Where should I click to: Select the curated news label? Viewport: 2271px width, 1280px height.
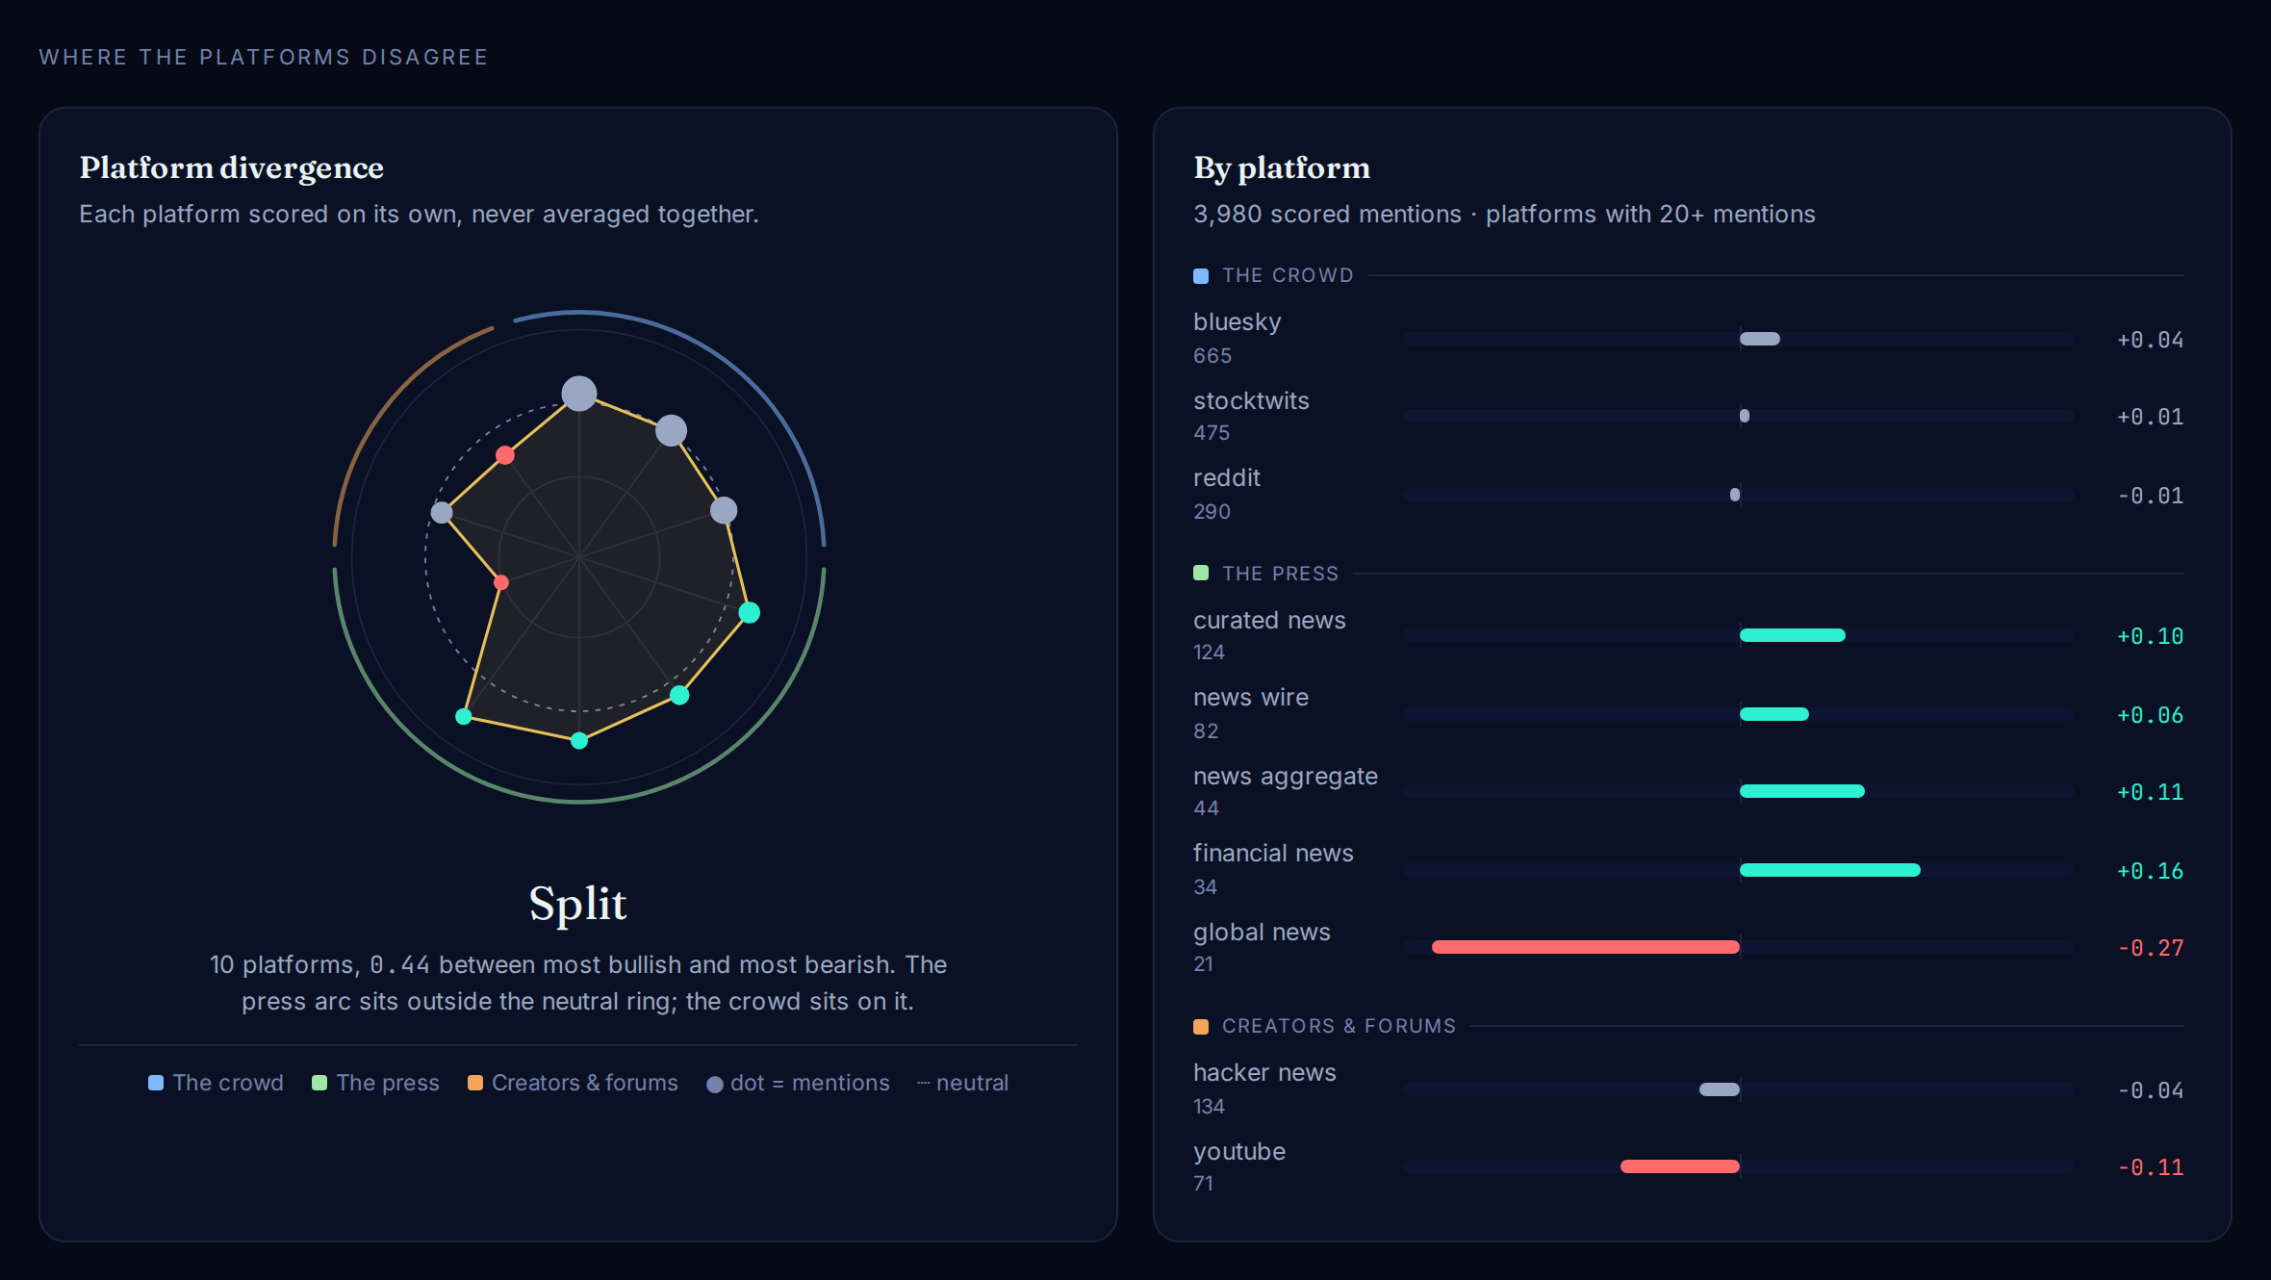point(1269,620)
